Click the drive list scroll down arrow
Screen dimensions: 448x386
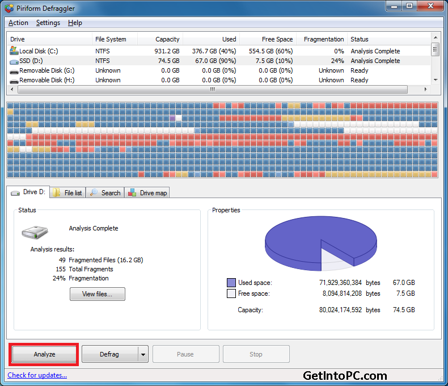tap(435, 80)
